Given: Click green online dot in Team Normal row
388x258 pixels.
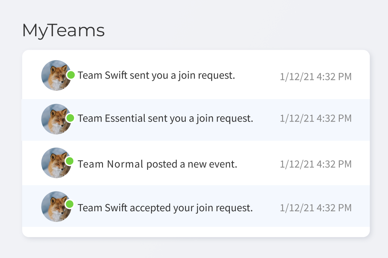Looking at the screenshot, I should pyautogui.click(x=70, y=161).
